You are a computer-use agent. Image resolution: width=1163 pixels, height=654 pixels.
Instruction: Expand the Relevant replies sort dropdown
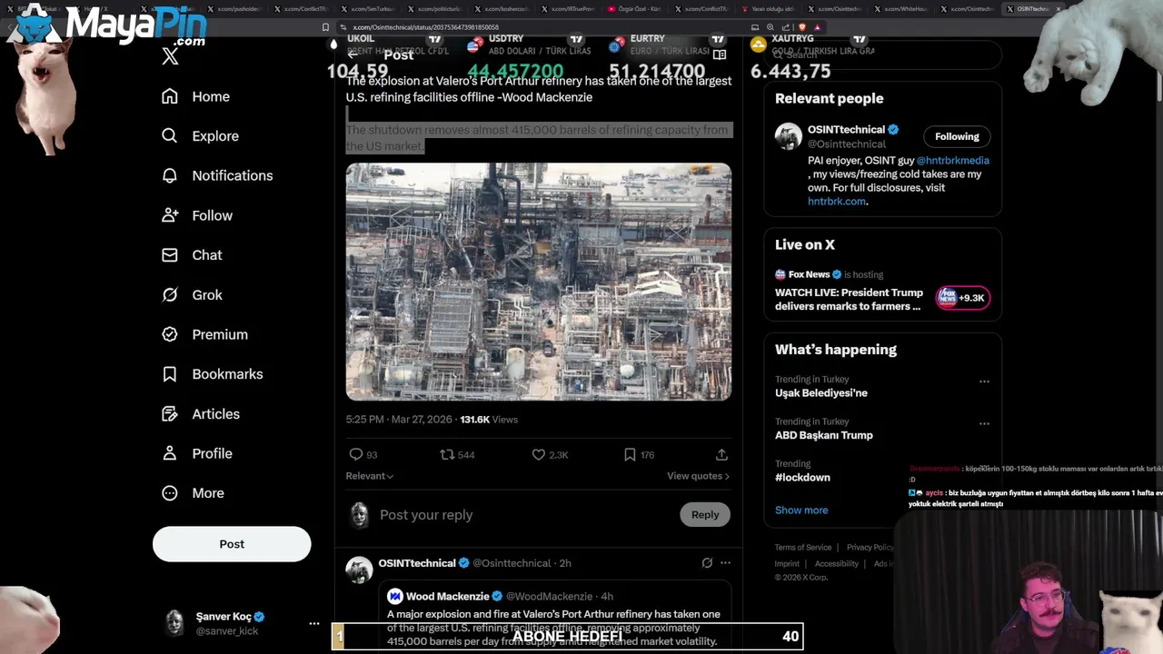point(369,476)
